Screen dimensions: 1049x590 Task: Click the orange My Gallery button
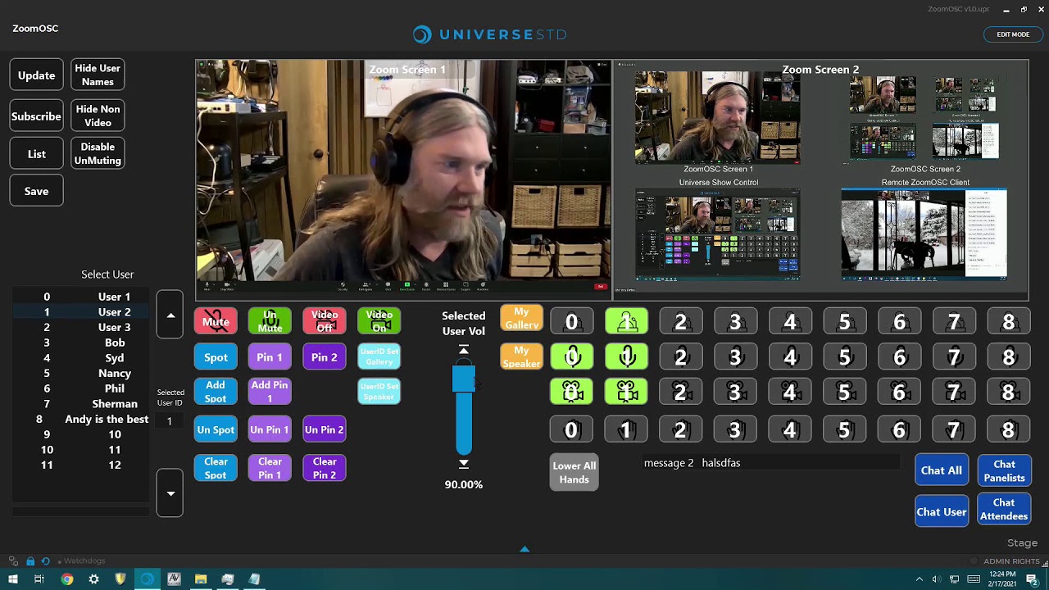pyautogui.click(x=521, y=319)
